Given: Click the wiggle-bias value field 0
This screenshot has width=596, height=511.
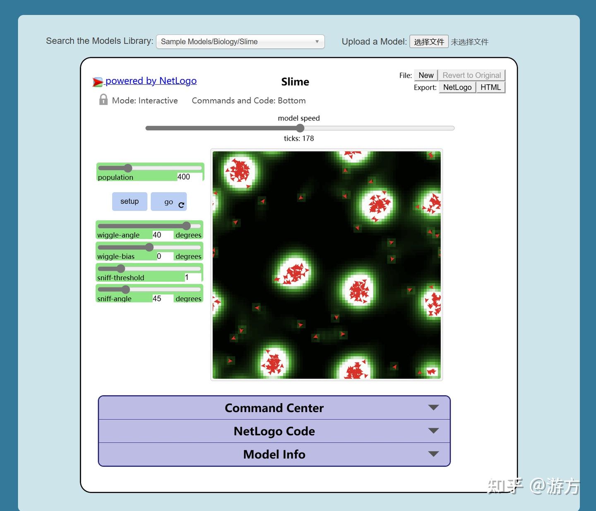Looking at the screenshot, I should (x=164, y=256).
